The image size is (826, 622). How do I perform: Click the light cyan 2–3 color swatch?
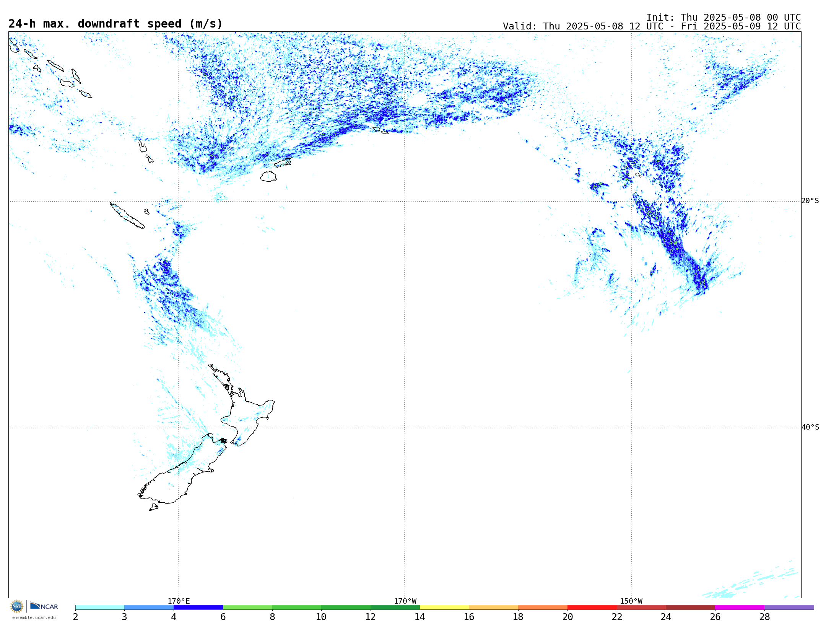(100, 607)
